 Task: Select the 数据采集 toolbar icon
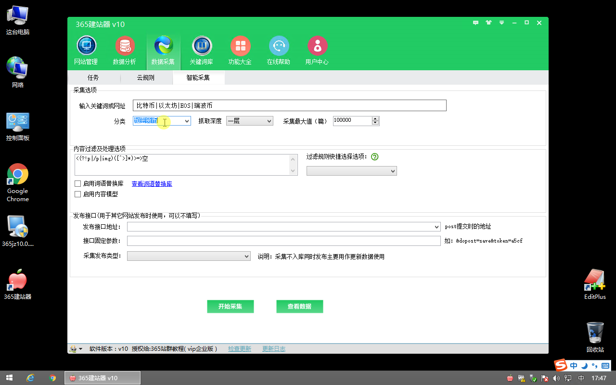click(163, 51)
